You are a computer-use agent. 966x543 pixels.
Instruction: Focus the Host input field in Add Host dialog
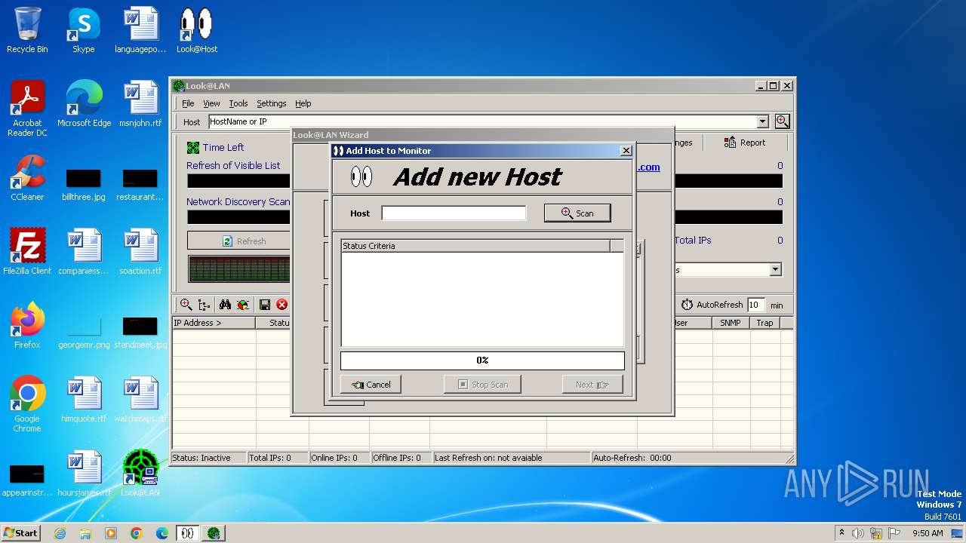[454, 213]
